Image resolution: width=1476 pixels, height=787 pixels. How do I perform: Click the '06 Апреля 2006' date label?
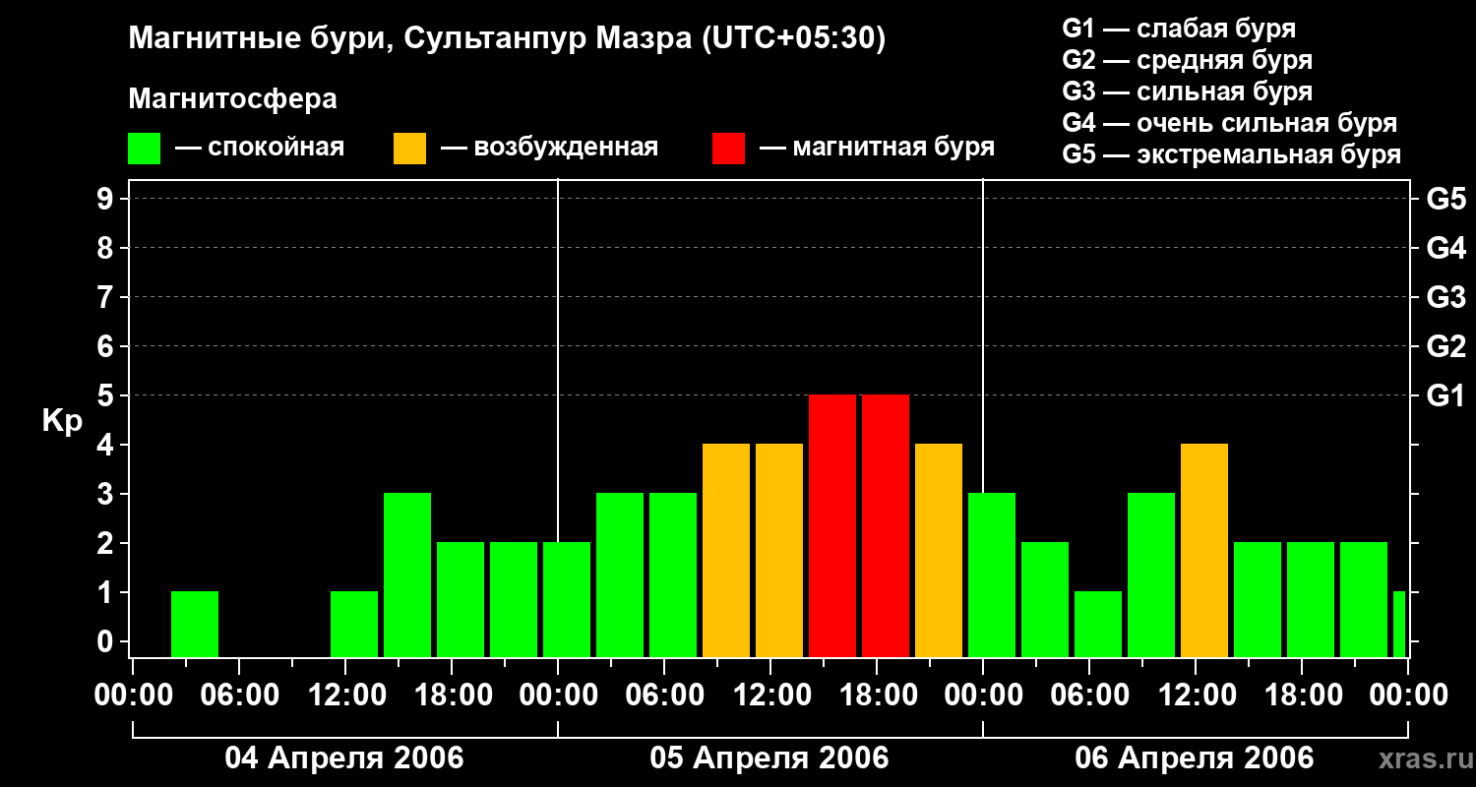coord(1195,758)
